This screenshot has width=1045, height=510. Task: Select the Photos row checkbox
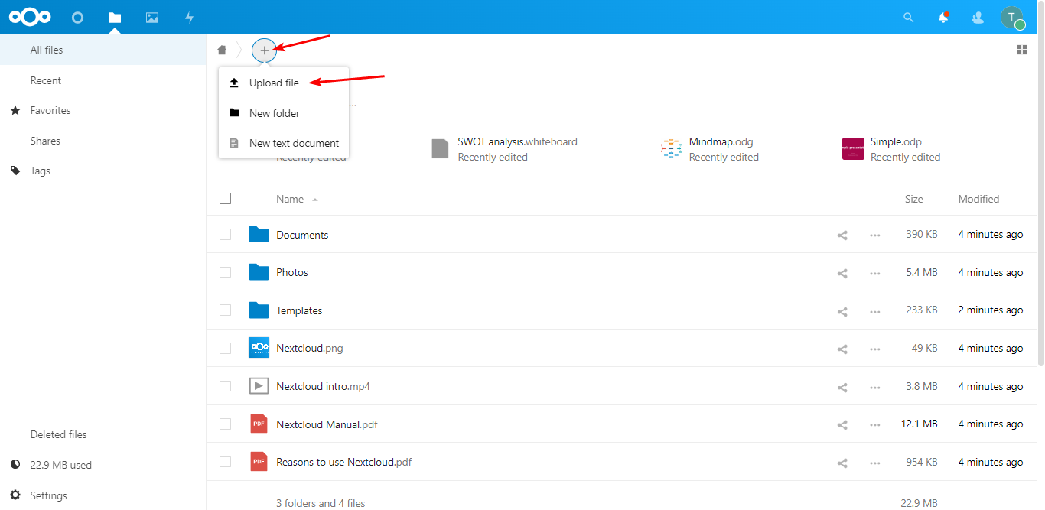coord(225,272)
